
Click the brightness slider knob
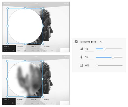(113, 57)
